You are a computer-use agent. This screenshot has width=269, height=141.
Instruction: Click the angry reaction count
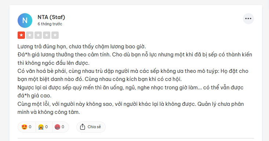pos(63,127)
